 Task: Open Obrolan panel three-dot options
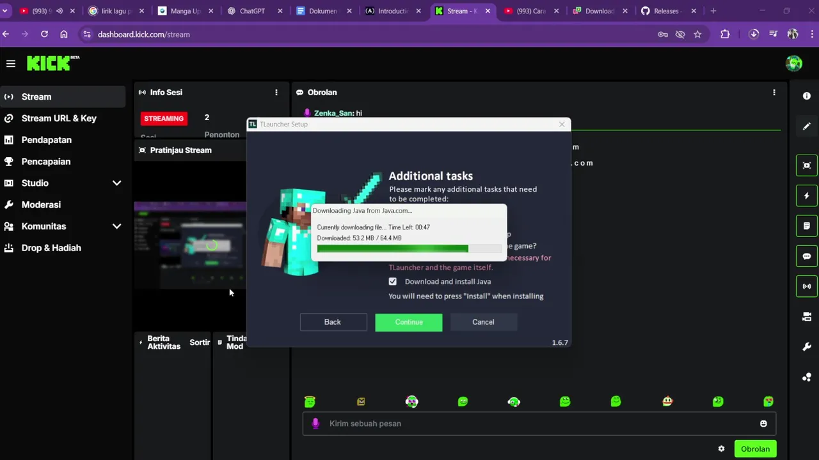(x=774, y=93)
